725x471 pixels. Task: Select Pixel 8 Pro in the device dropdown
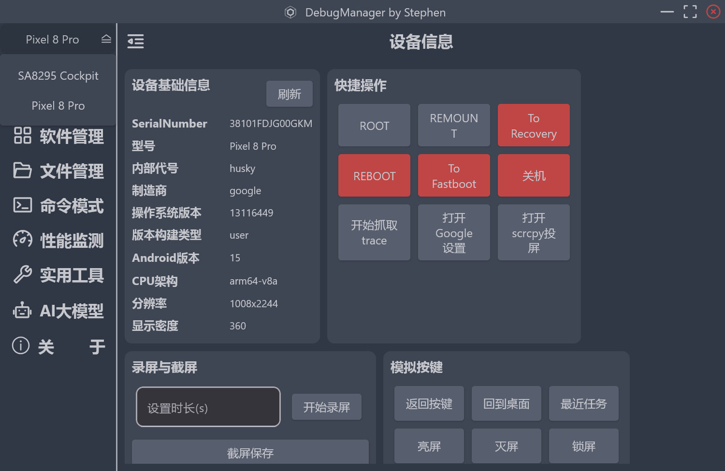58,105
